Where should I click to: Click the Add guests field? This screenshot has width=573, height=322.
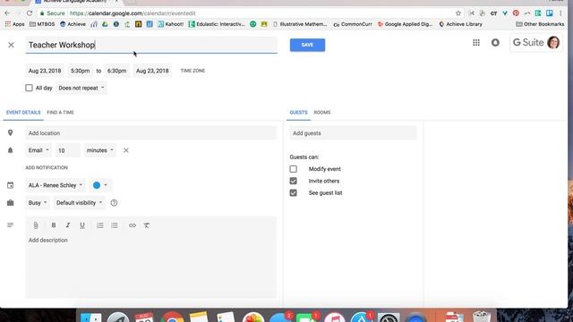point(353,133)
